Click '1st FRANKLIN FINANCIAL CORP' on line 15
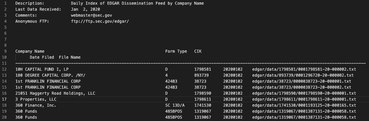The width and height of the screenshot is (369, 121). coord(48,87)
